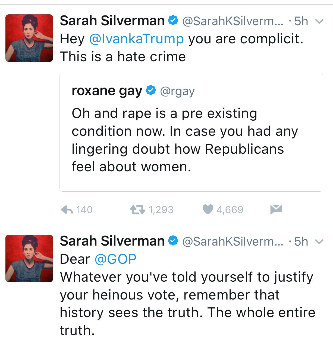This screenshot has width=333, height=338.
Task: Open the @GOP mention link
Action: (115, 259)
